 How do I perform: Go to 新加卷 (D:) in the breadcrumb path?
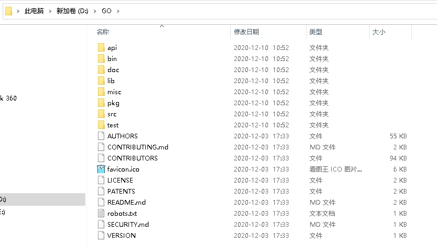(73, 11)
